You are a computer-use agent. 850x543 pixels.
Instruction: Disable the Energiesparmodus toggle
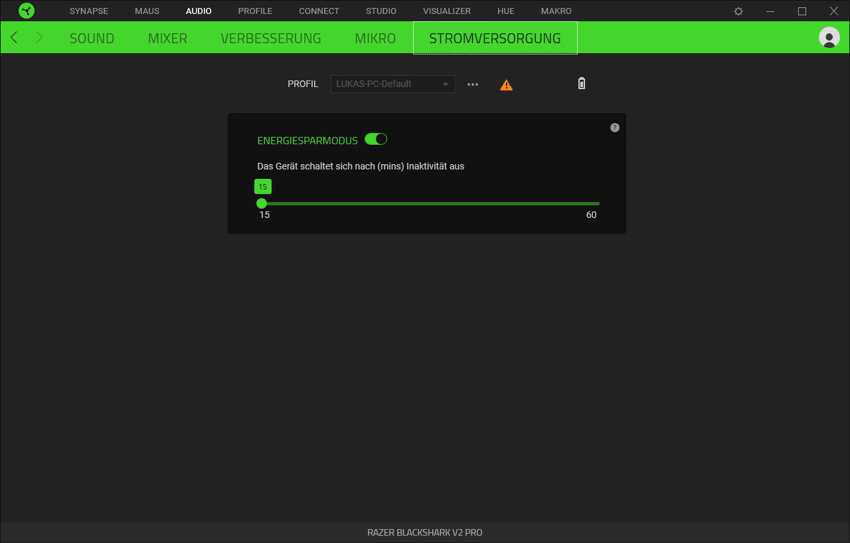click(376, 140)
